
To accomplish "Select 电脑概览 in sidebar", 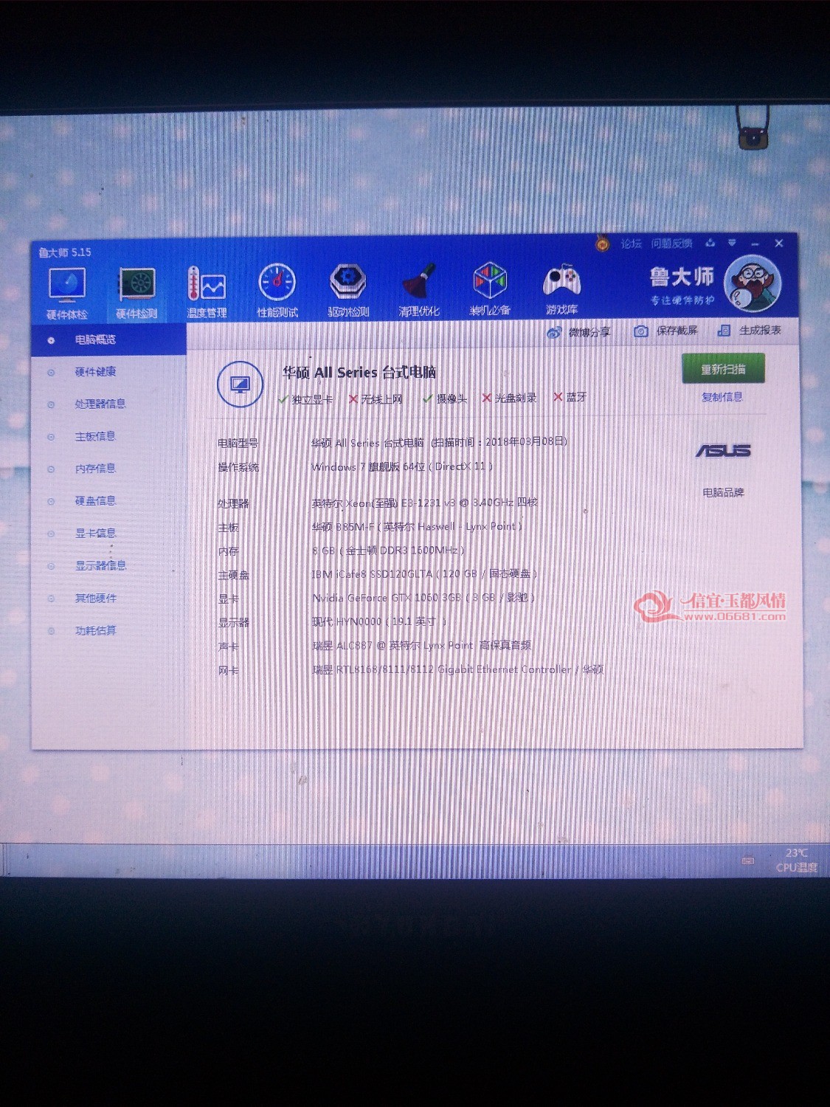I will coord(108,339).
